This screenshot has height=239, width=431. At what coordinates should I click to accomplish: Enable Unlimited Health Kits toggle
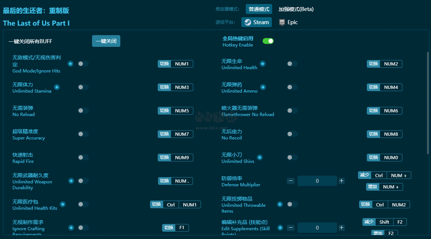[83, 204]
